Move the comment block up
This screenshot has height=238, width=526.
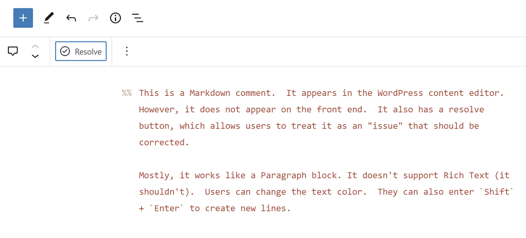pyautogui.click(x=35, y=46)
